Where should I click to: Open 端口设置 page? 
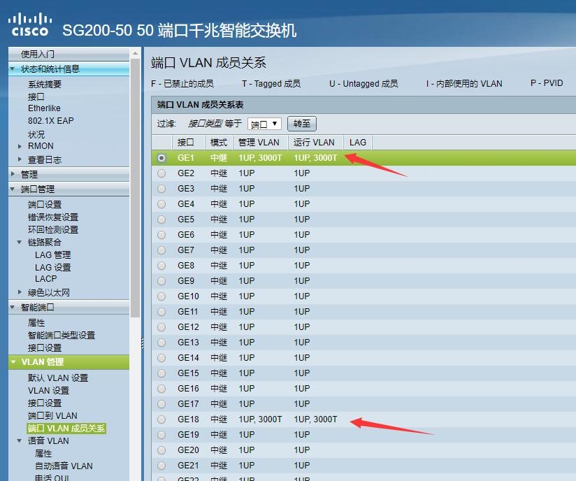(45, 204)
